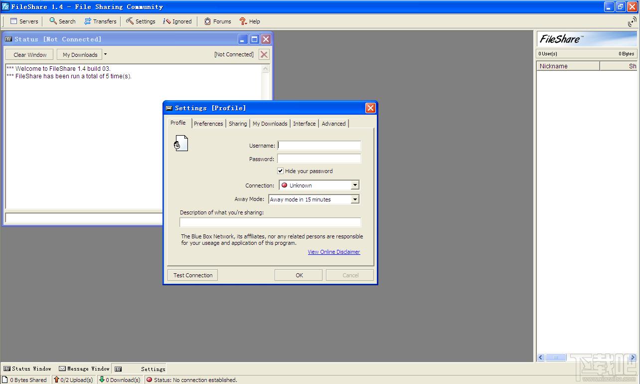Open Settings from the main toolbar
Image resolution: width=640 pixels, height=384 pixels.
tap(141, 21)
